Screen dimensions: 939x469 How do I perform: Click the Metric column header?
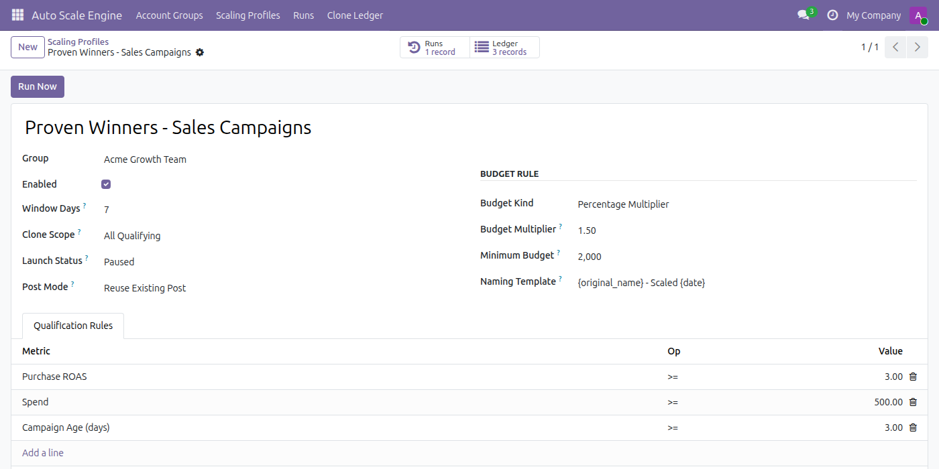pyautogui.click(x=36, y=351)
